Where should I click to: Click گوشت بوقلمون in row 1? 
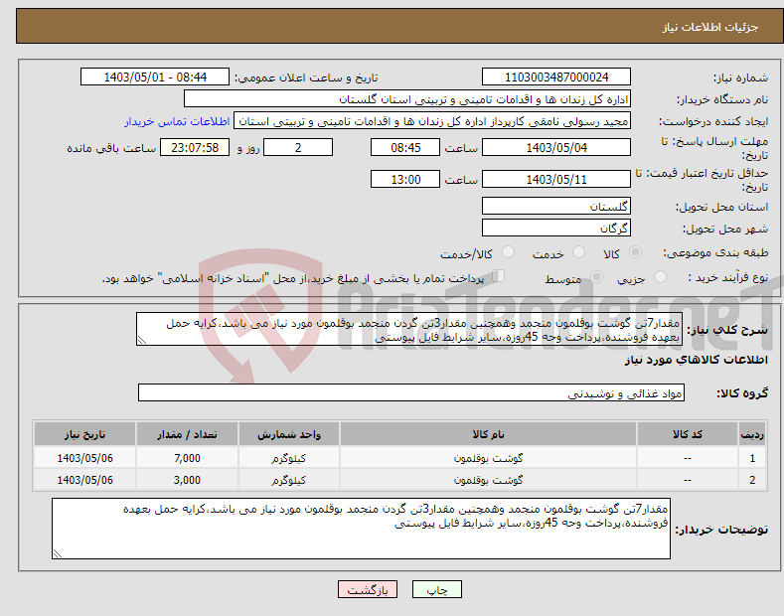pos(488,458)
